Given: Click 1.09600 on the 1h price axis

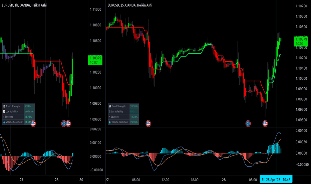Looking at the screenshot, I should pyautogui.click(x=95, y=119).
